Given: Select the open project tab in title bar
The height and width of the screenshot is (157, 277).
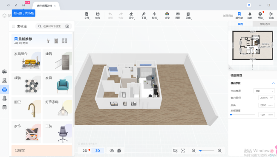Looking at the screenshot, I should tap(46, 6).
